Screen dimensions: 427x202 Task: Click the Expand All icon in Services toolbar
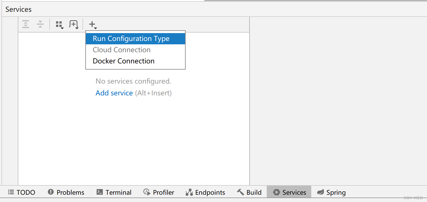[26, 24]
